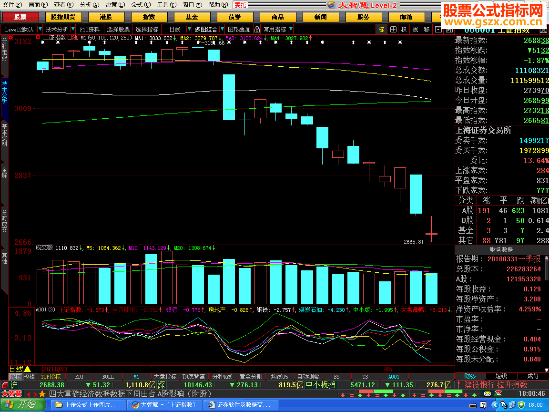Open the Windows 开始 start button
This screenshot has width=549, height=412.
point(23,405)
